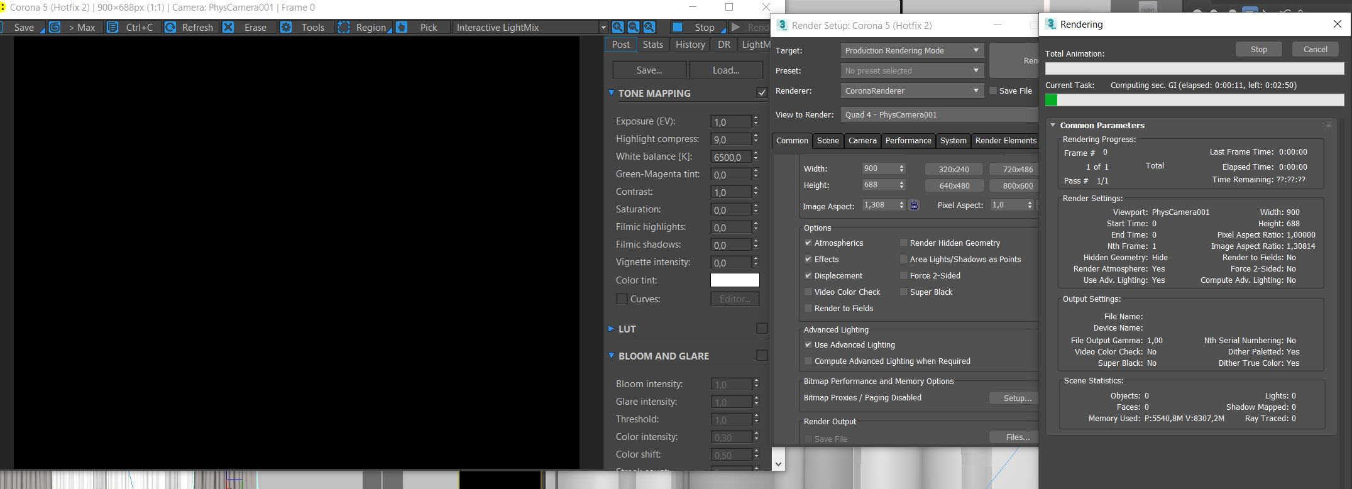Toggle Use Advanced Lighting checkbox

click(x=808, y=344)
